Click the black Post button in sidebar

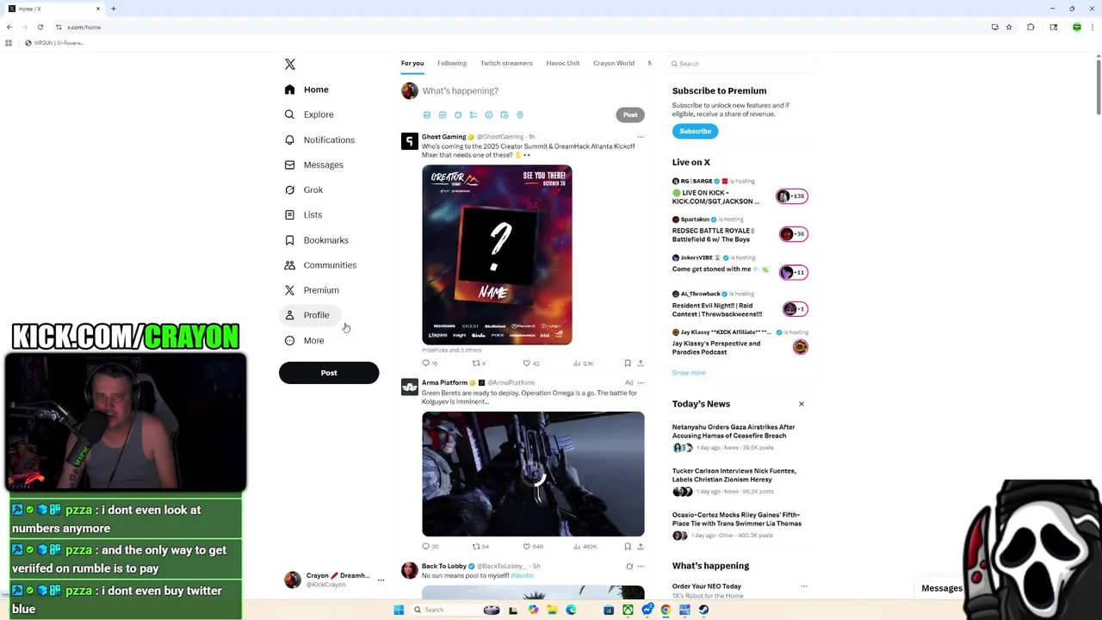point(329,373)
